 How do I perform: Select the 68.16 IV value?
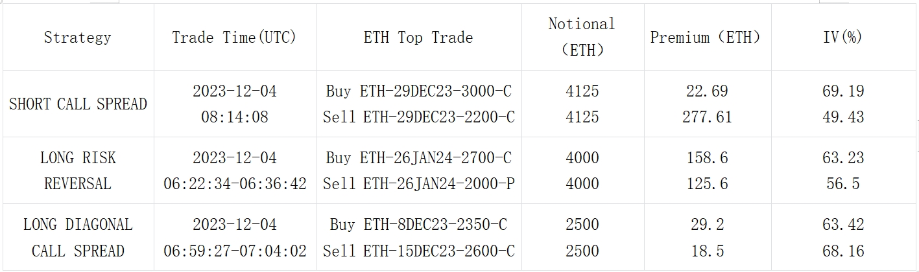click(x=843, y=251)
